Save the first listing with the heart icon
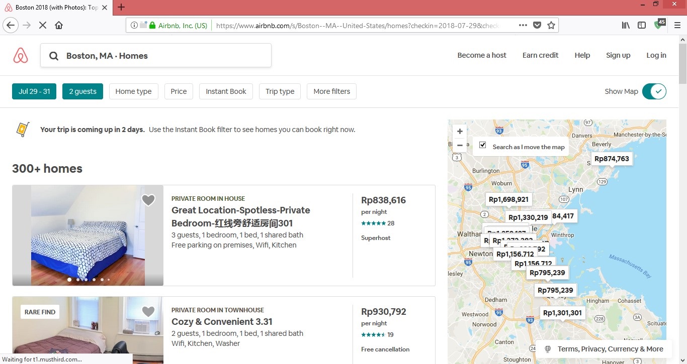Image resolution: width=687 pixels, height=364 pixels. coord(148,200)
